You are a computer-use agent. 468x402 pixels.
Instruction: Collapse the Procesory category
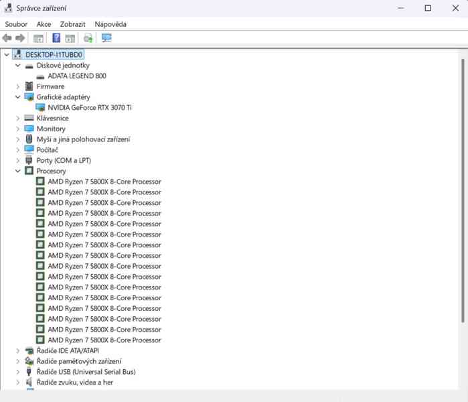coord(18,171)
